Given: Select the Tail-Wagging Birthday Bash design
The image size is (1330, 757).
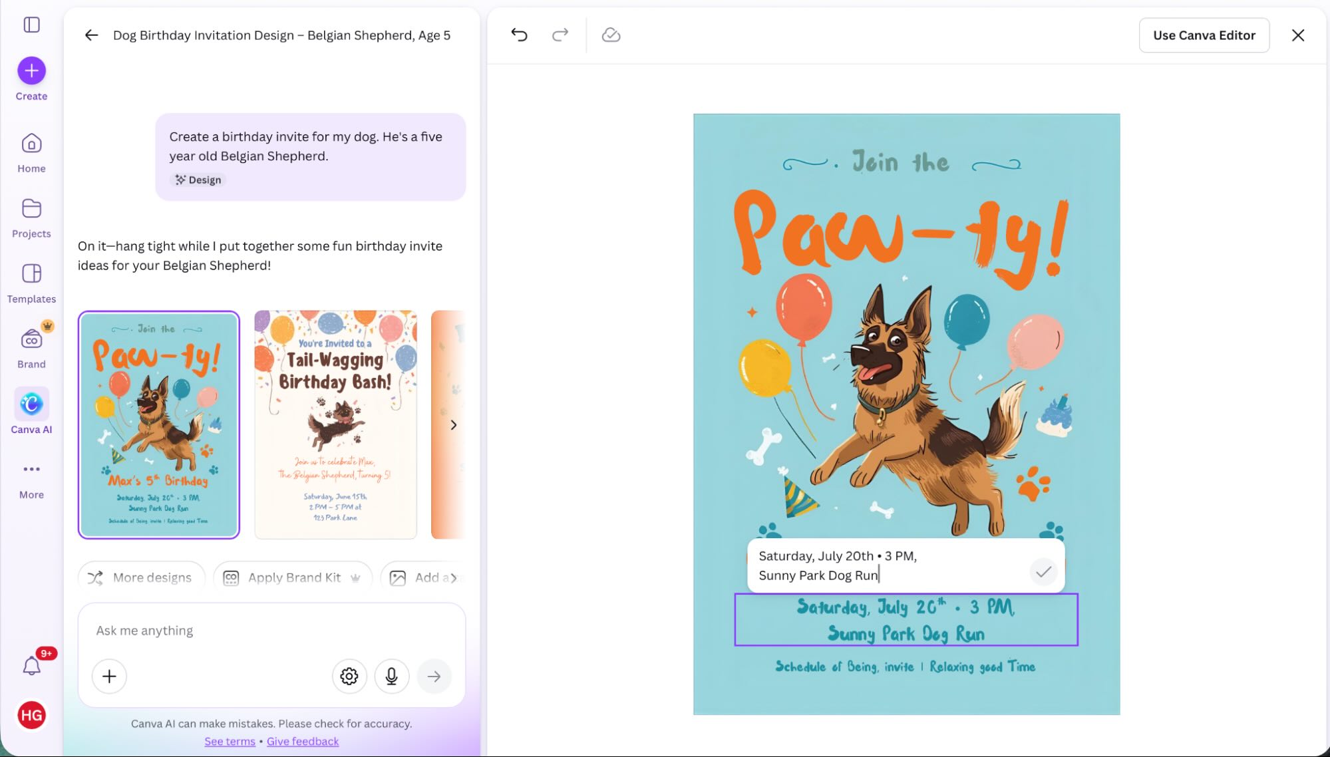Looking at the screenshot, I should tap(335, 424).
